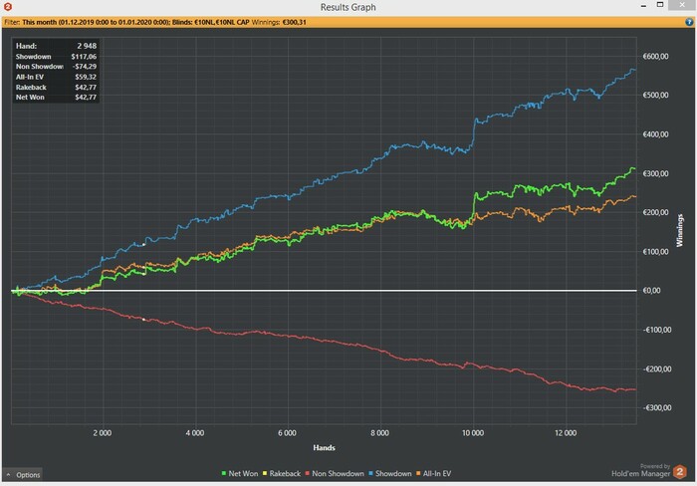Image resolution: width=697 pixels, height=486 pixels.
Task: Click the €300,00 y-axis label
Action: coord(655,173)
